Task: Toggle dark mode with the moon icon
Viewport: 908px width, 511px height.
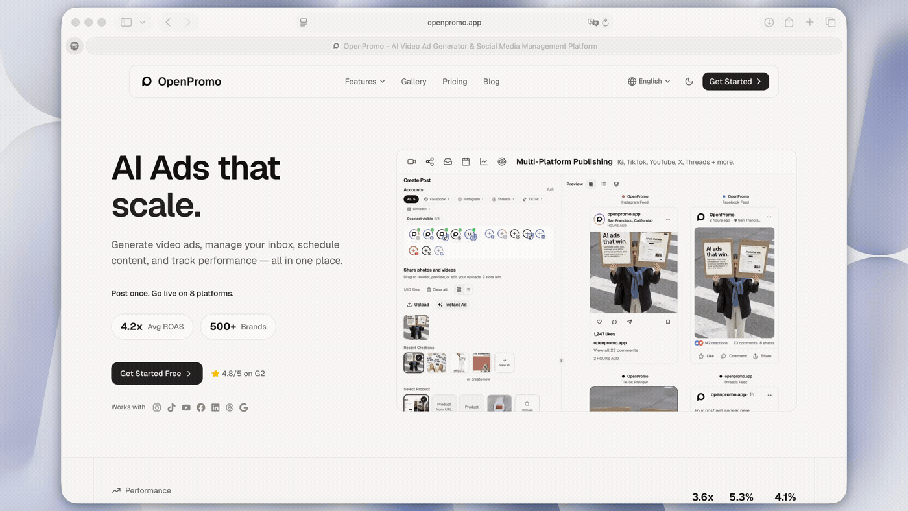Action: pyautogui.click(x=689, y=82)
